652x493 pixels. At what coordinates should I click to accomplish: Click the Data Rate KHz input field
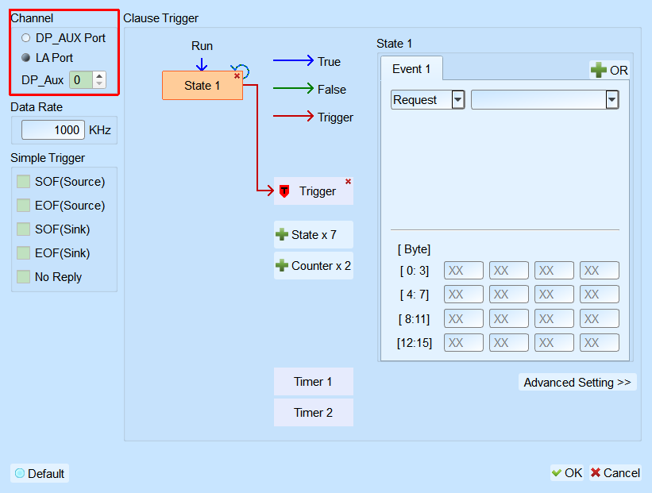tap(52, 130)
